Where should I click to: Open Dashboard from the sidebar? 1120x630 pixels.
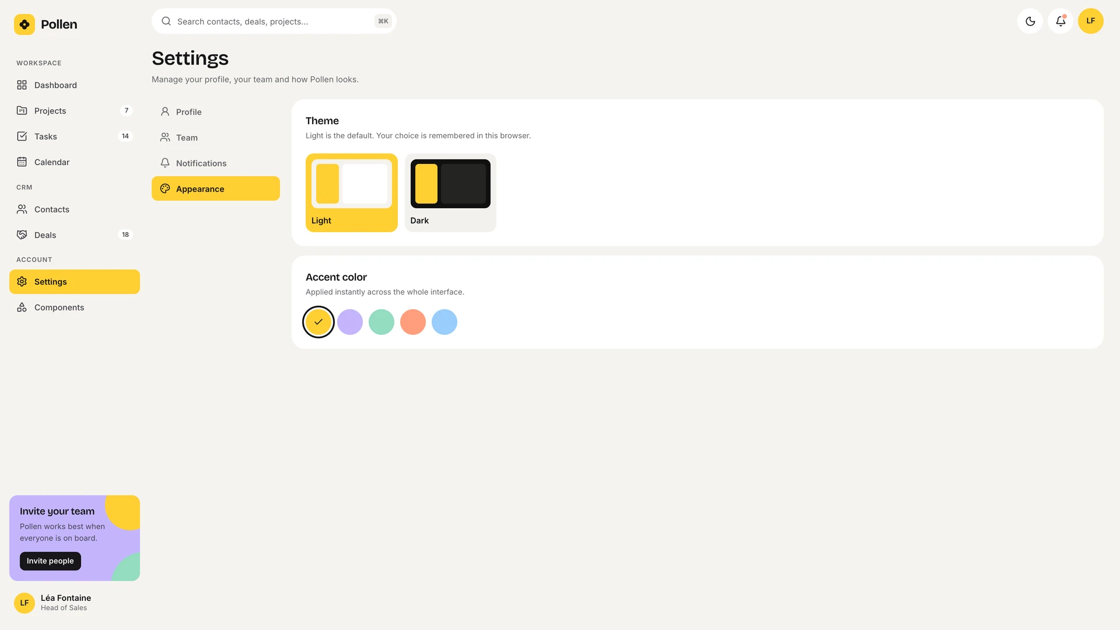(75, 85)
